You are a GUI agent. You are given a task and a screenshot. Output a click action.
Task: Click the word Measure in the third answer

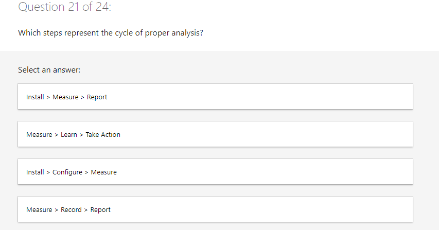104,172
